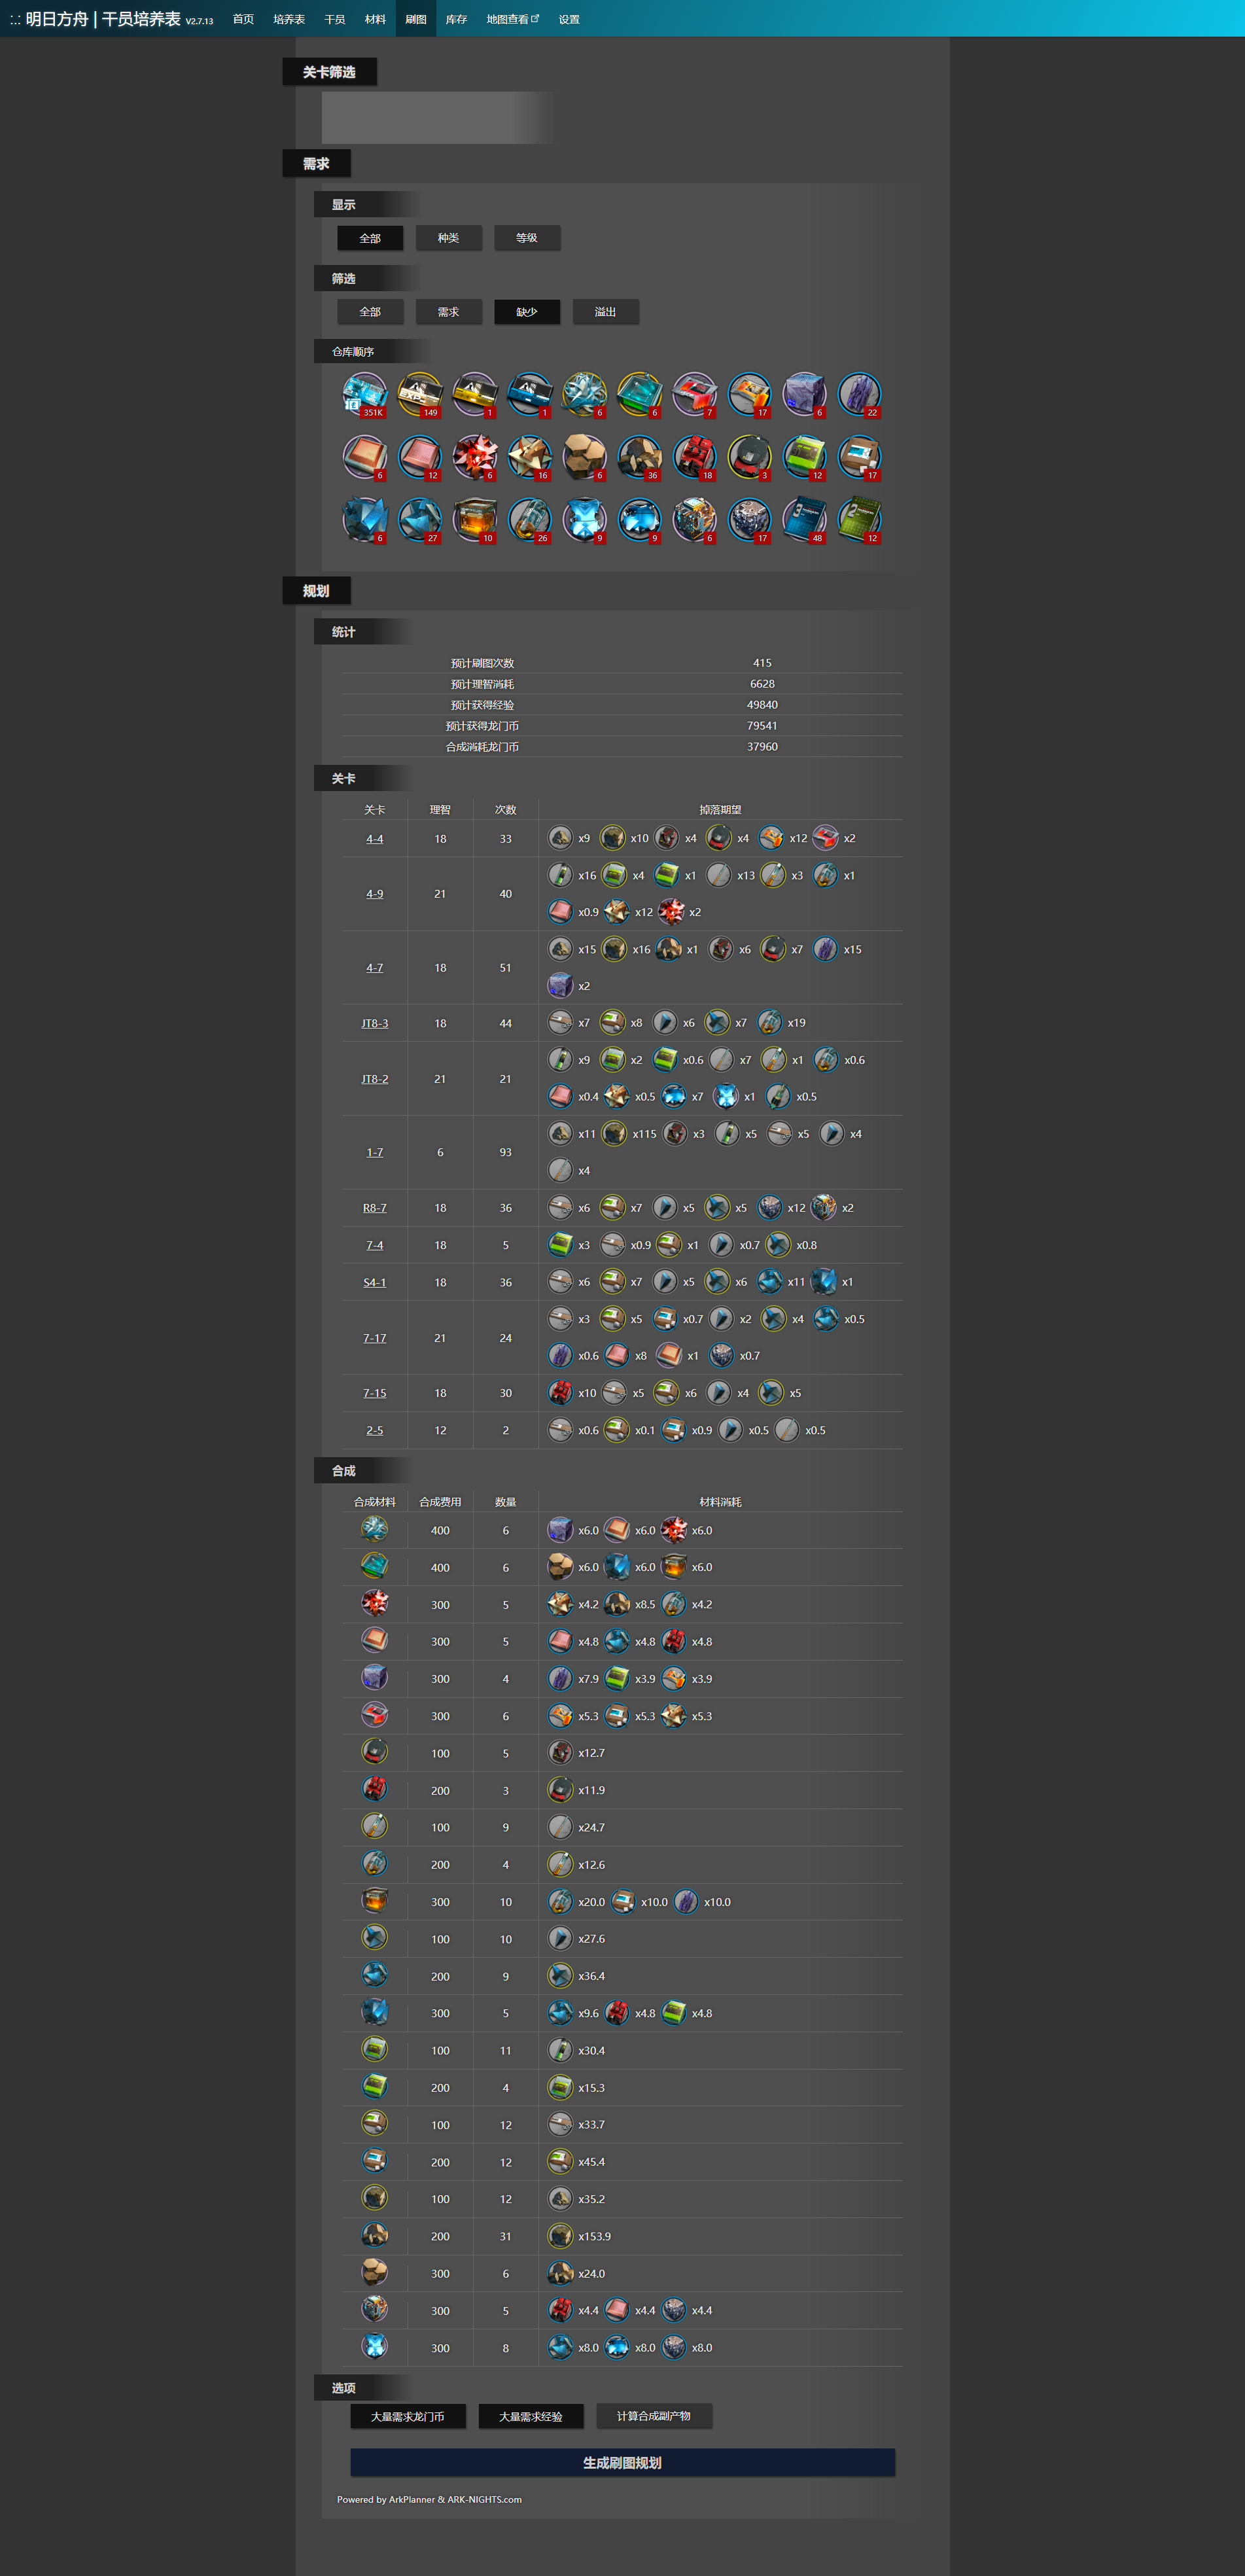This screenshot has height=2576, width=1245.
Task: Select the Bipolar Nanoflake icon in needs grid
Action: (x=639, y=394)
